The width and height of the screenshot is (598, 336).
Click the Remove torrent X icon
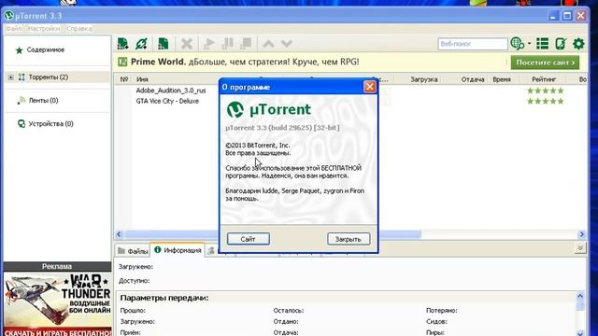click(x=187, y=44)
